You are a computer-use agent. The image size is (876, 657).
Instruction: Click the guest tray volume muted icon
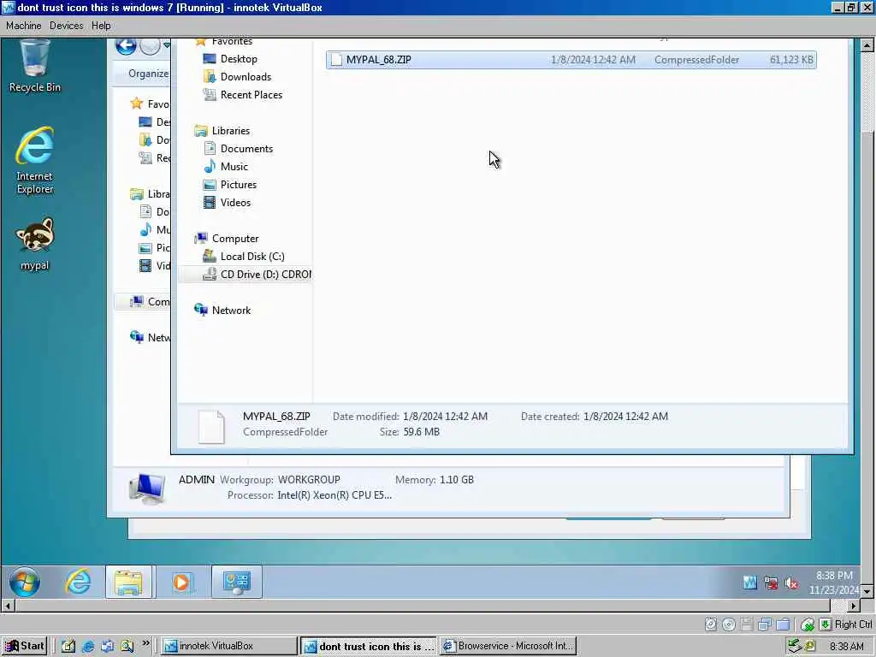coord(791,583)
